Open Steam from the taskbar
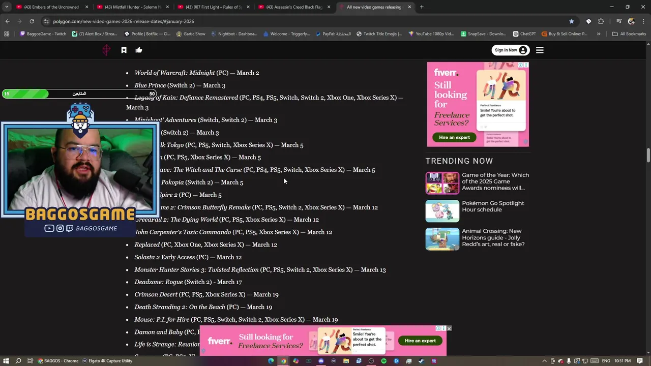Screen dimensions: 651x366 click(x=421, y=361)
